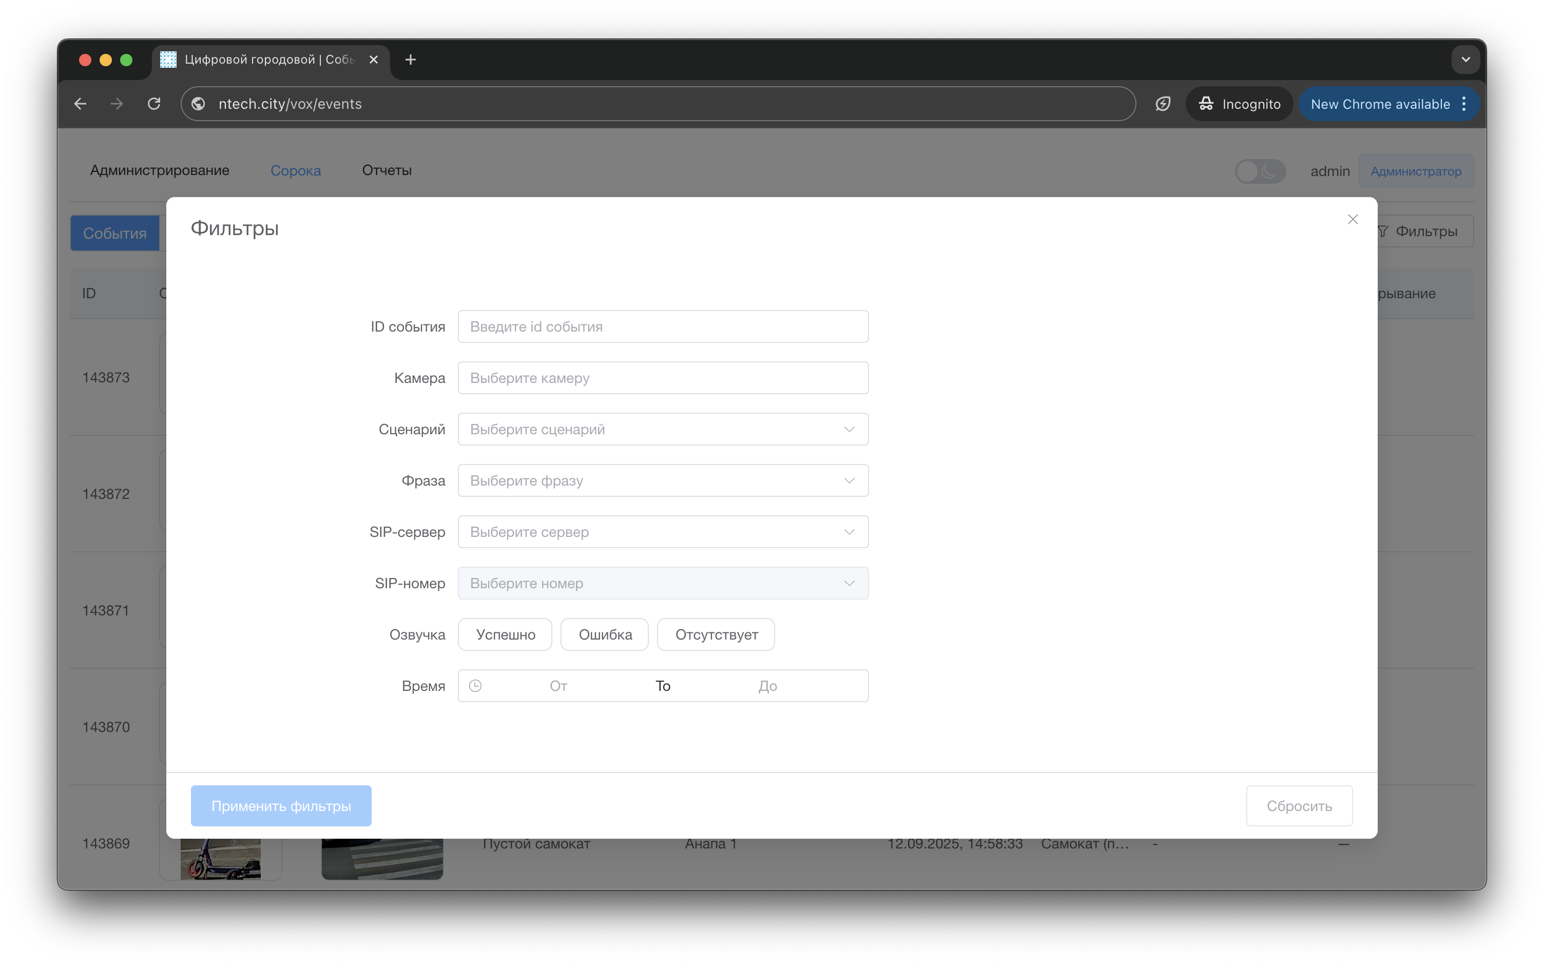Screen dimensions: 1544x966
Task: Select Ошибка for Озвучка filter
Action: point(604,634)
